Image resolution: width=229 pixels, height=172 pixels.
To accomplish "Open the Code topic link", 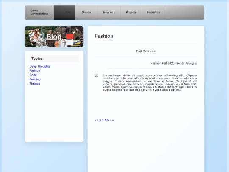I will [x=33, y=75].
